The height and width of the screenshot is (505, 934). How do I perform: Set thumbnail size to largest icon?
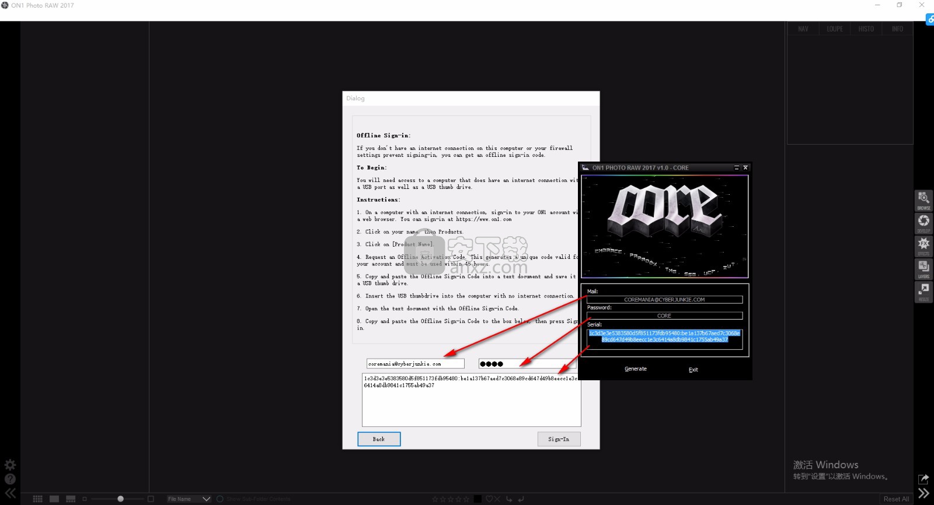[x=151, y=499]
